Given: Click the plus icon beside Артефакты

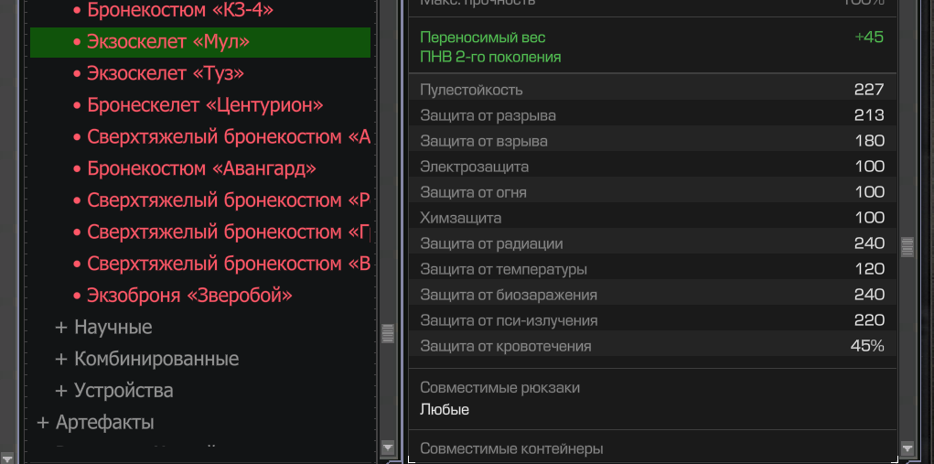Looking at the screenshot, I should 43,423.
